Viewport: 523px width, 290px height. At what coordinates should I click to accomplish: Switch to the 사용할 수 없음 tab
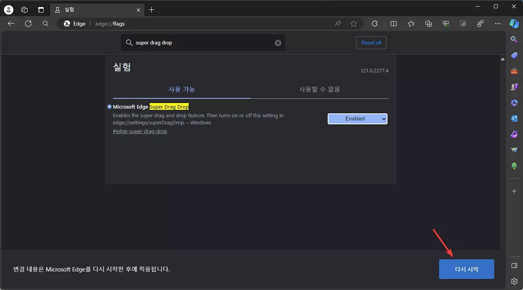pyautogui.click(x=319, y=89)
